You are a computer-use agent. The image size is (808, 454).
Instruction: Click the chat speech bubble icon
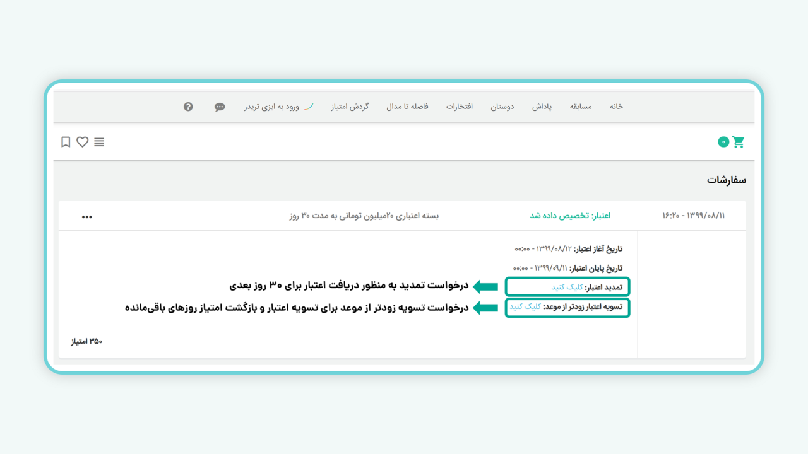point(220,107)
